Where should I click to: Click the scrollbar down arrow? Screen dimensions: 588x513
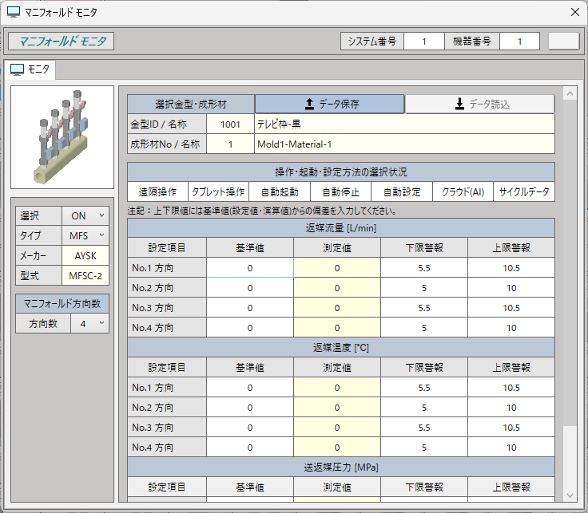point(570,495)
